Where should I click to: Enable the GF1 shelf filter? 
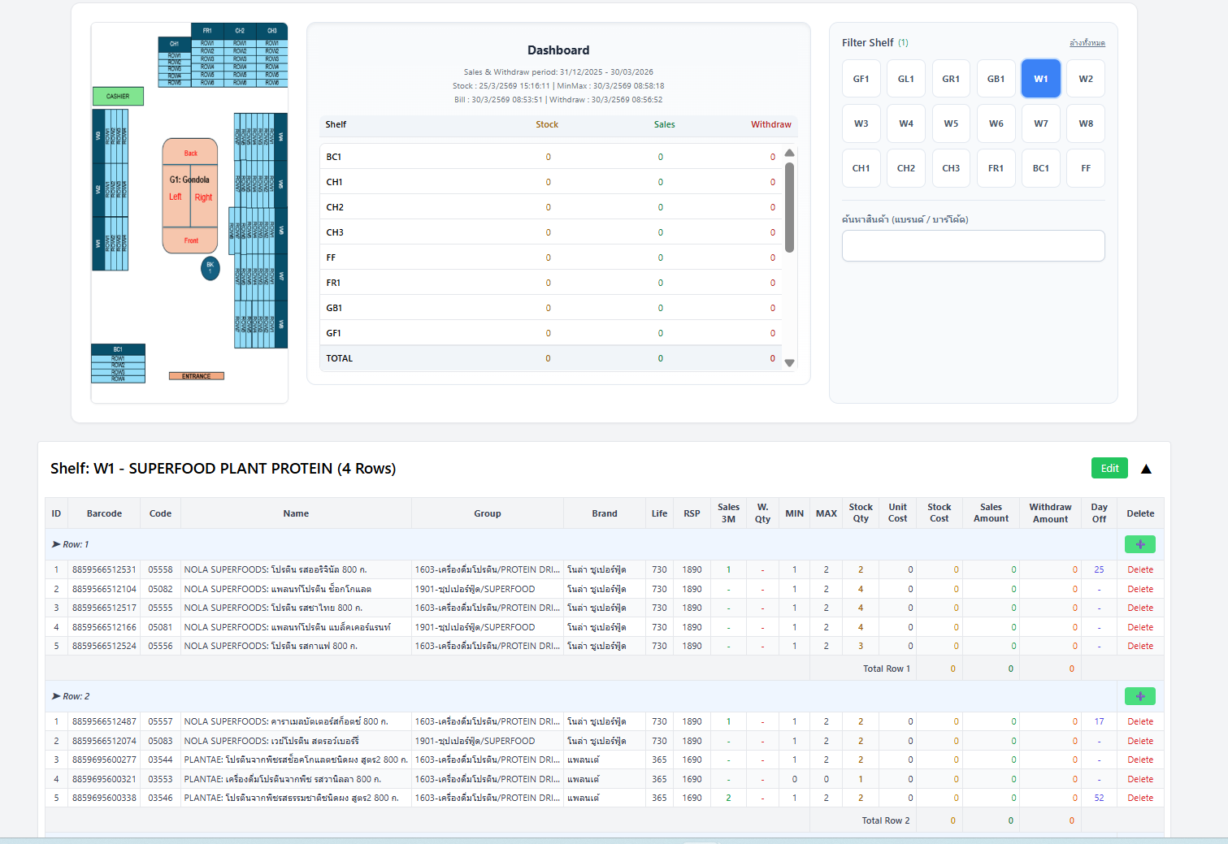[x=861, y=79]
